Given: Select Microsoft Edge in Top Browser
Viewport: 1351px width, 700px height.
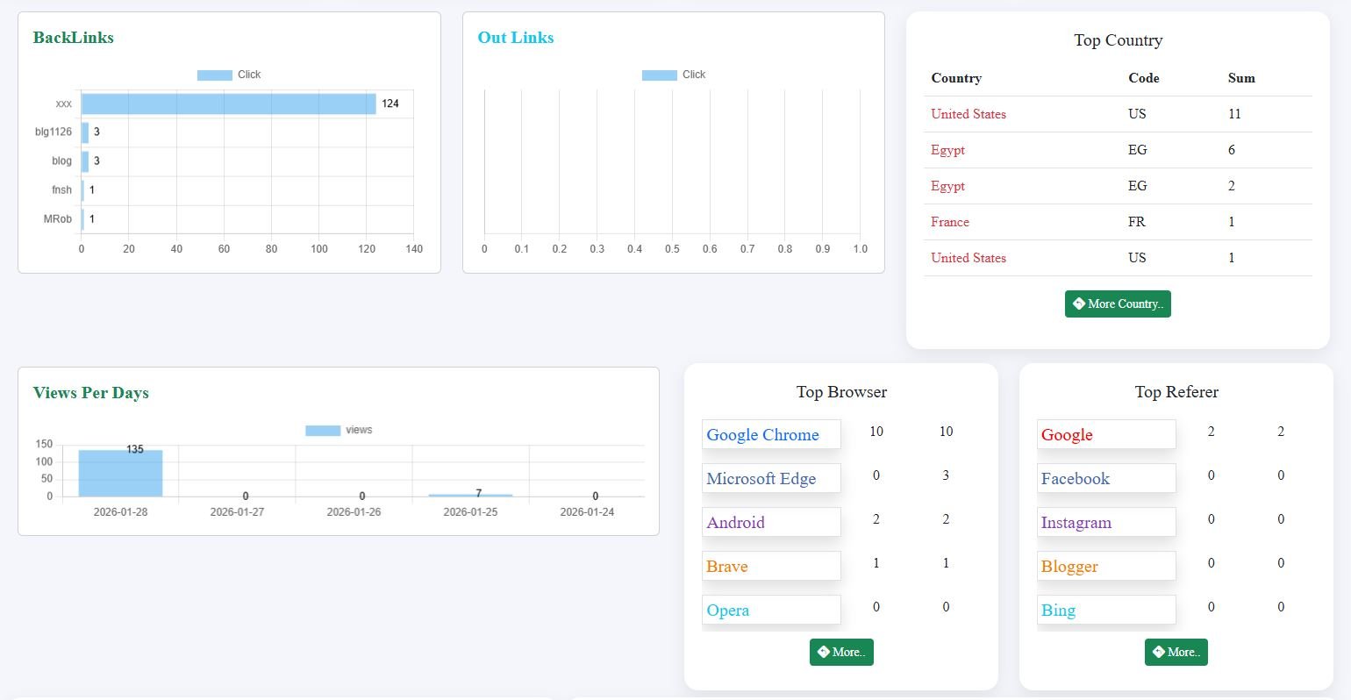Looking at the screenshot, I should (x=771, y=478).
